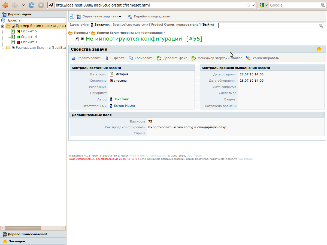Click the Выйти logout link
The height and width of the screenshot is (245, 327).
tap(208, 24)
